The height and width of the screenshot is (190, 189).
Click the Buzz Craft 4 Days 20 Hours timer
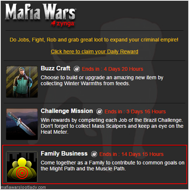click(x=113, y=69)
